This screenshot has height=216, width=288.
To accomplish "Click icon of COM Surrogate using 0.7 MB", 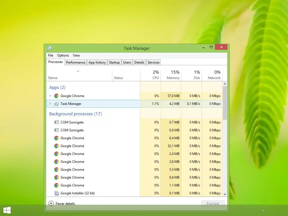I will pos(56,122).
